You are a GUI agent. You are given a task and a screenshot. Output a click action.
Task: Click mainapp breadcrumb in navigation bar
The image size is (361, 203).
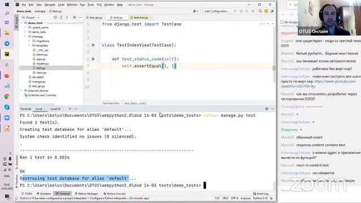coord(40,11)
